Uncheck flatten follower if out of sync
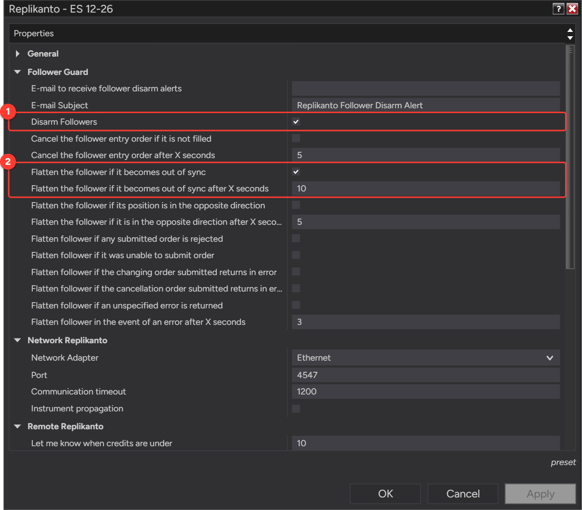Image resolution: width=582 pixels, height=510 pixels. (296, 172)
